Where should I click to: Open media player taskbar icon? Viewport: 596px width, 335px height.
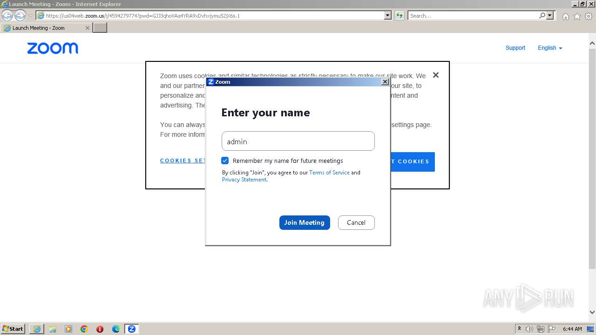[x=68, y=329]
